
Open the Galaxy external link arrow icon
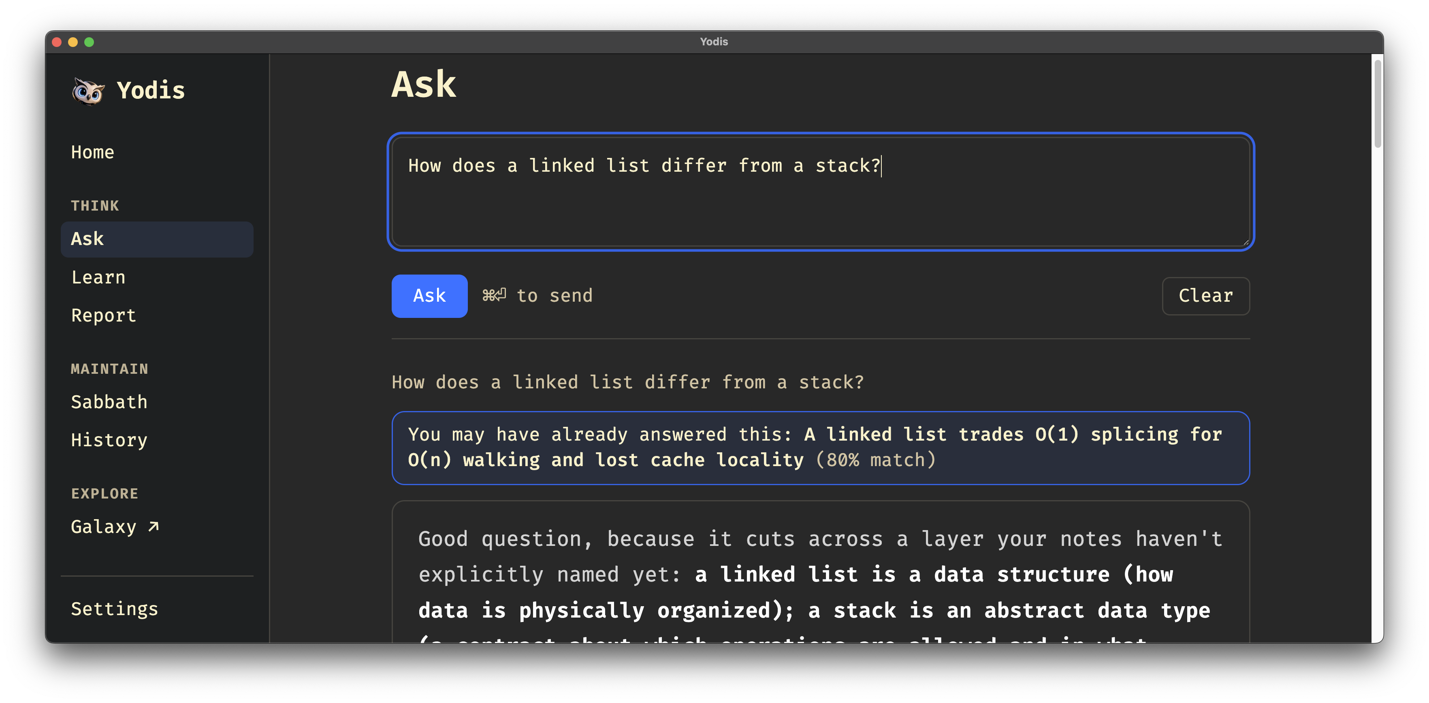tap(154, 527)
